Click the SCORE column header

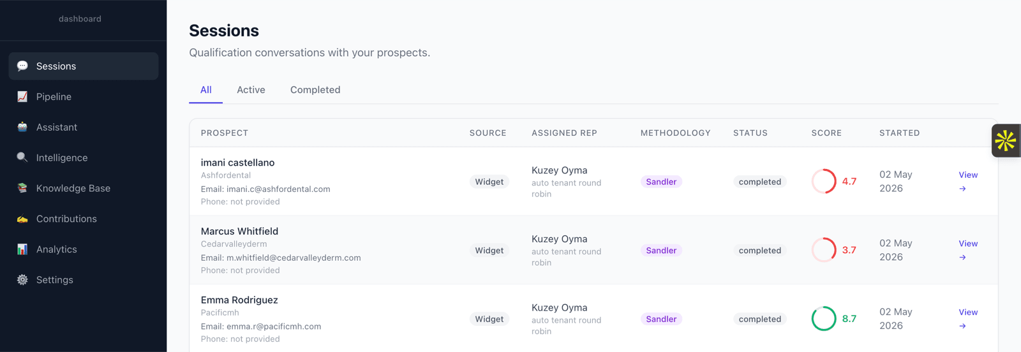(x=826, y=133)
